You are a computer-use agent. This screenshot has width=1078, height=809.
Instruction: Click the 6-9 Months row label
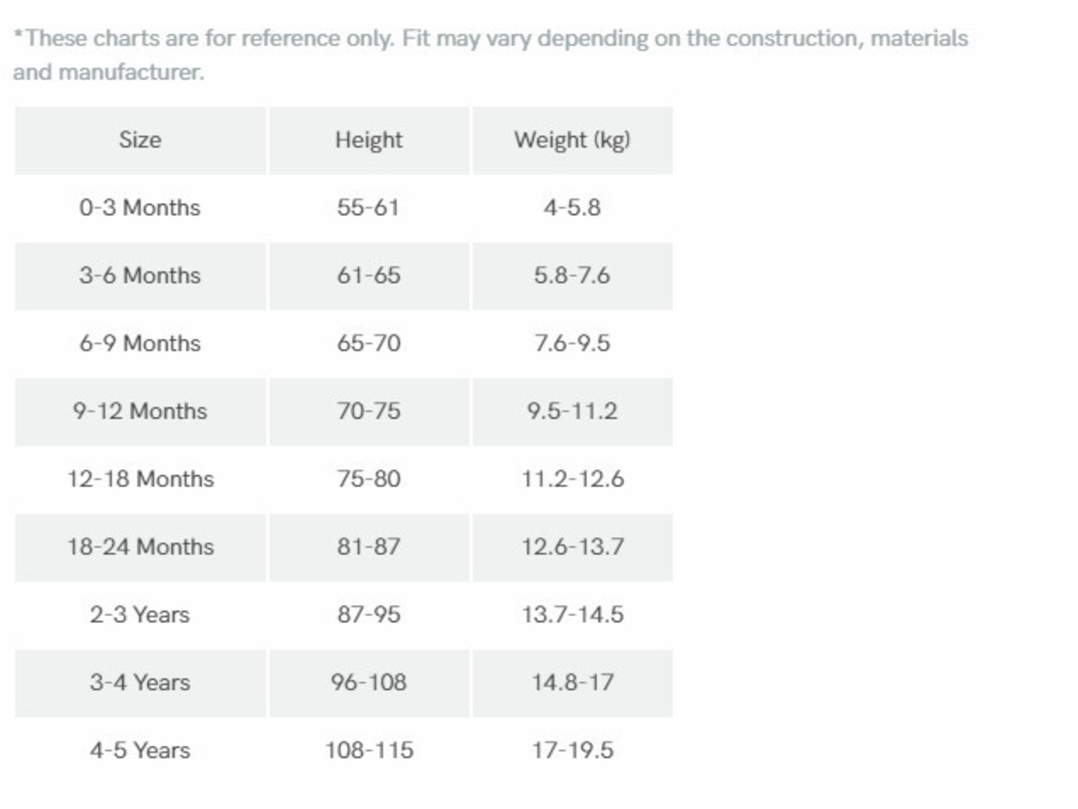coord(140,343)
